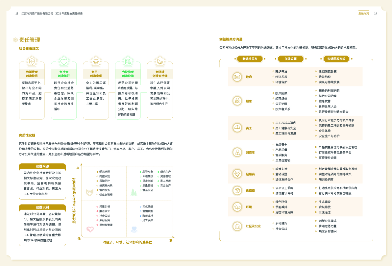392x266 pixels.
Task: Click the page number 14
Action: pos(376,13)
